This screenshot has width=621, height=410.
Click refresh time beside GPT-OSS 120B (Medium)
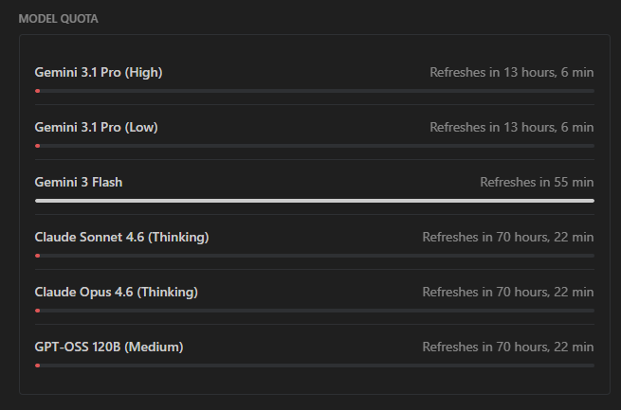coord(507,347)
